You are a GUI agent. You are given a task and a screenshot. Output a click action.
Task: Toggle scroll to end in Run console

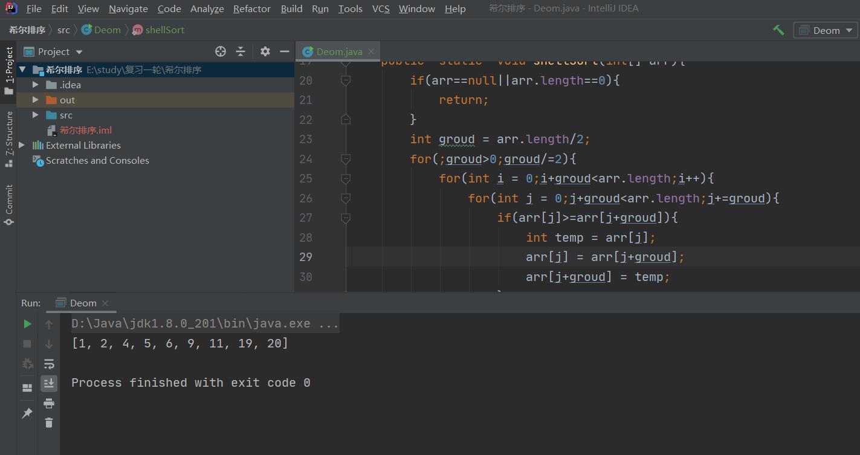click(x=49, y=383)
